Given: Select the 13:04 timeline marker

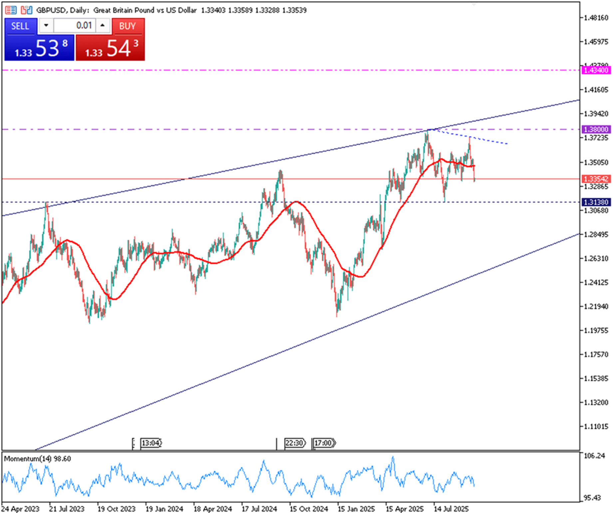Looking at the screenshot, I should (x=151, y=443).
